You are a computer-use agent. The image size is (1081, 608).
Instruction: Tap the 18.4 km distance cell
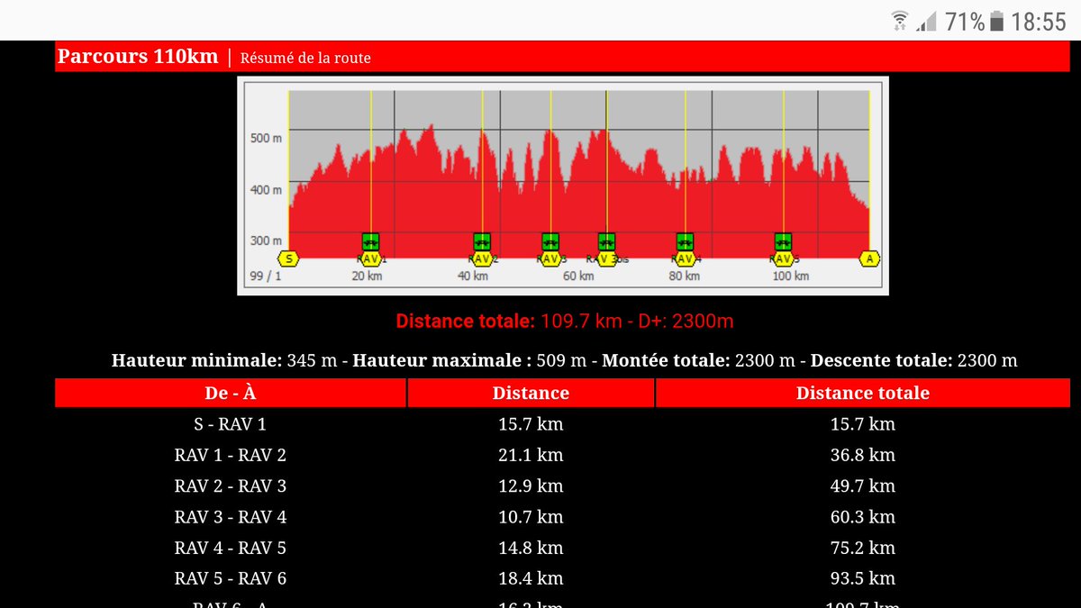coord(531,578)
